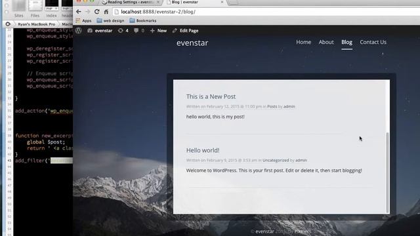View the 4 pending updates
This screenshot has height=236, width=420.
pyautogui.click(x=123, y=31)
